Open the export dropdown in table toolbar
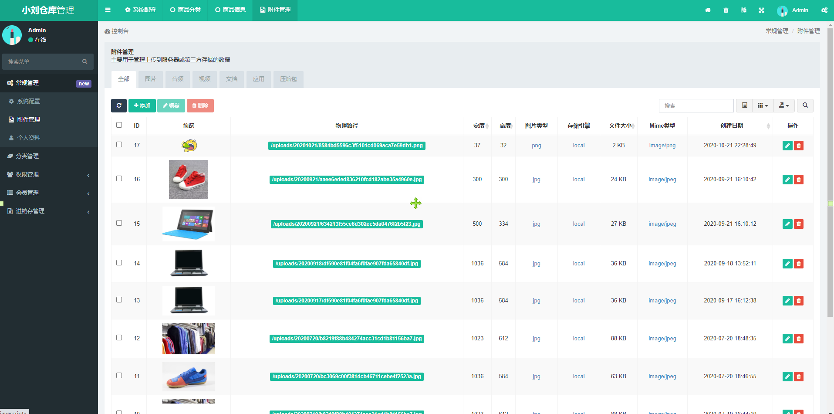 784,105
